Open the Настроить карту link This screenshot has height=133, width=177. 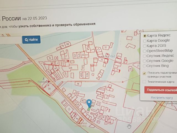tap(162, 98)
